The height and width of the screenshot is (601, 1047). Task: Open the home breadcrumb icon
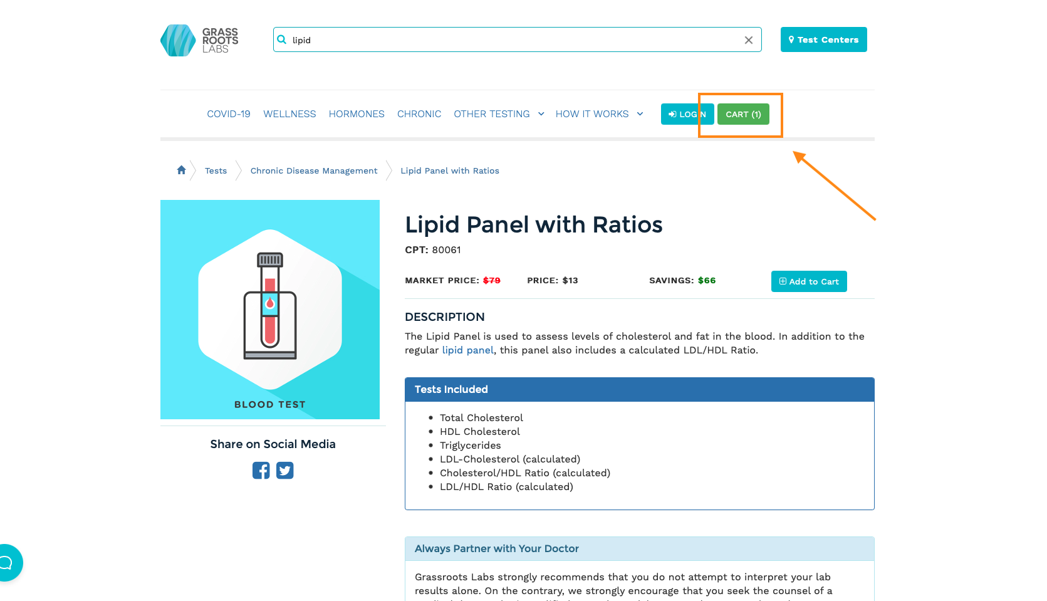click(x=181, y=170)
